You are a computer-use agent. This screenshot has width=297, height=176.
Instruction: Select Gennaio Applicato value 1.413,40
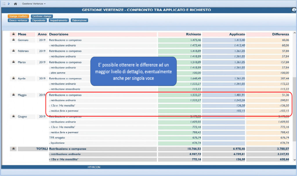[240, 40]
